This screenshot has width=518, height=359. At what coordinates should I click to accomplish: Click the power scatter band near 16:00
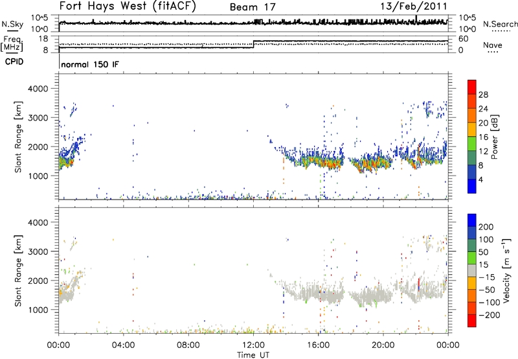tap(319, 160)
